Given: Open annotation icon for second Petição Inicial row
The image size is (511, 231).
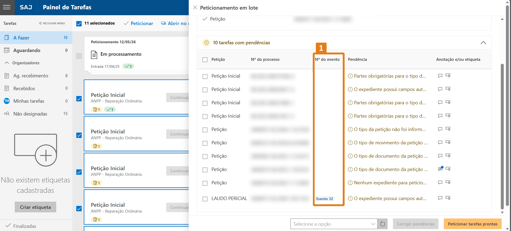Looking at the screenshot, I should [x=440, y=89].
